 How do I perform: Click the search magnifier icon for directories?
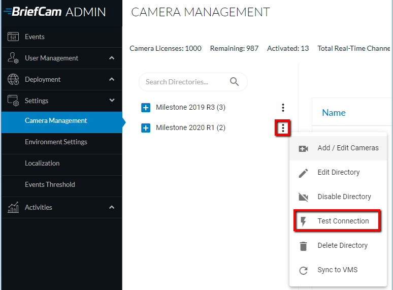235,82
